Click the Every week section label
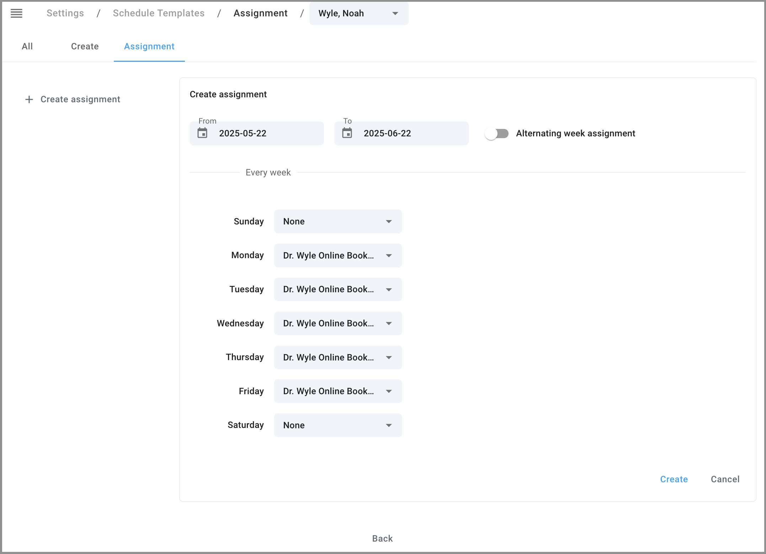Image resolution: width=766 pixels, height=554 pixels. [268, 173]
